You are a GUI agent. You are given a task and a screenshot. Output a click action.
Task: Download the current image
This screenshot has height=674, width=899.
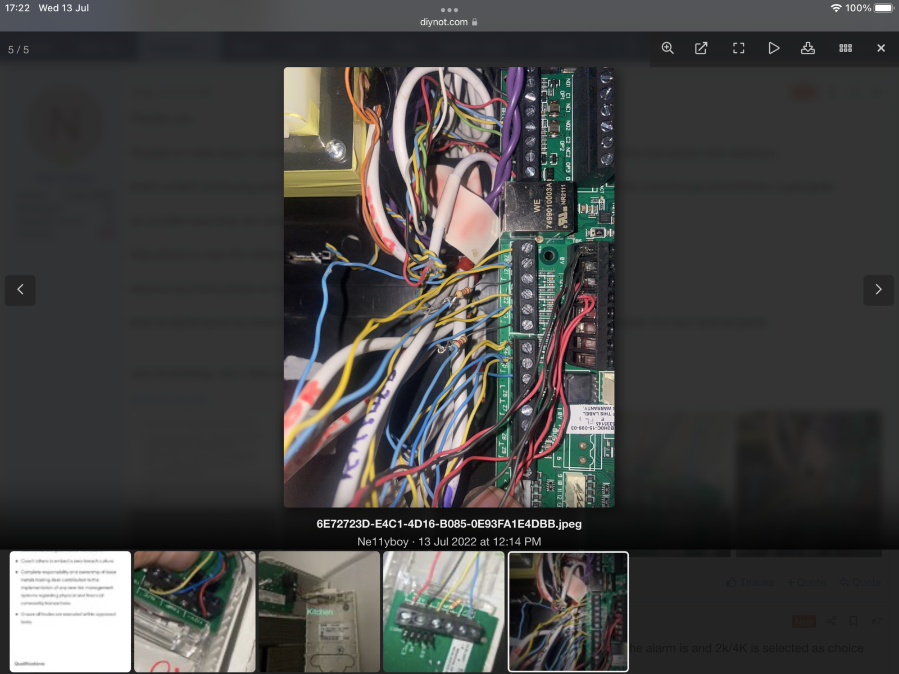[808, 48]
